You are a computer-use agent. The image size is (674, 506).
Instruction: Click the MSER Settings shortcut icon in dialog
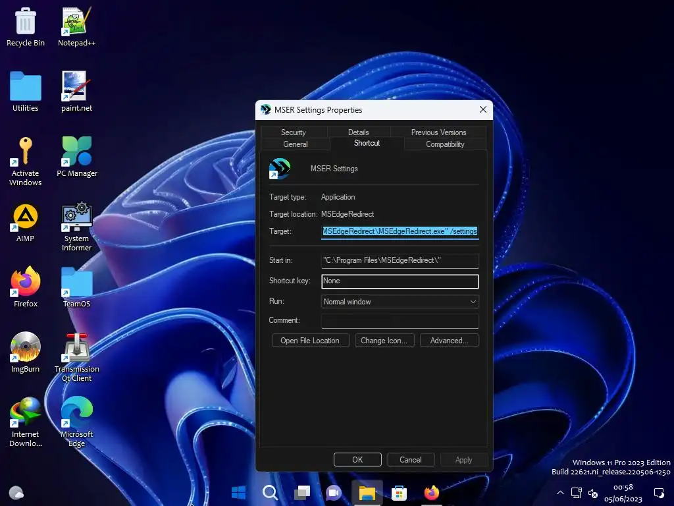coord(279,169)
